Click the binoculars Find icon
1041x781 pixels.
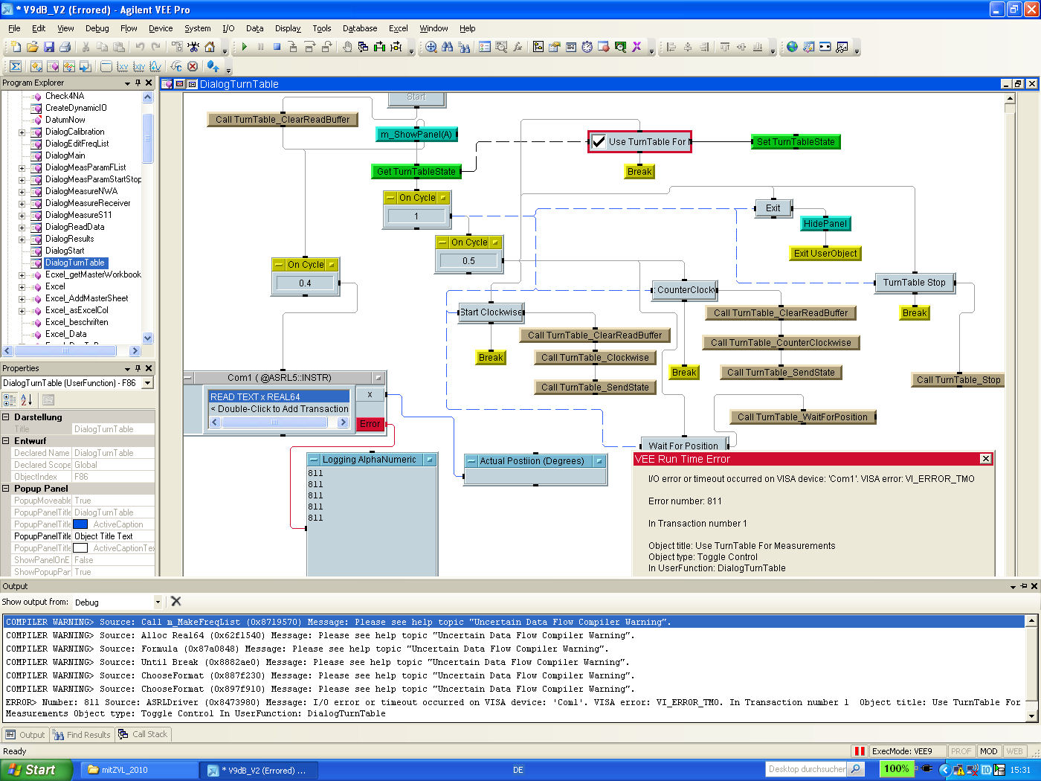[447, 47]
